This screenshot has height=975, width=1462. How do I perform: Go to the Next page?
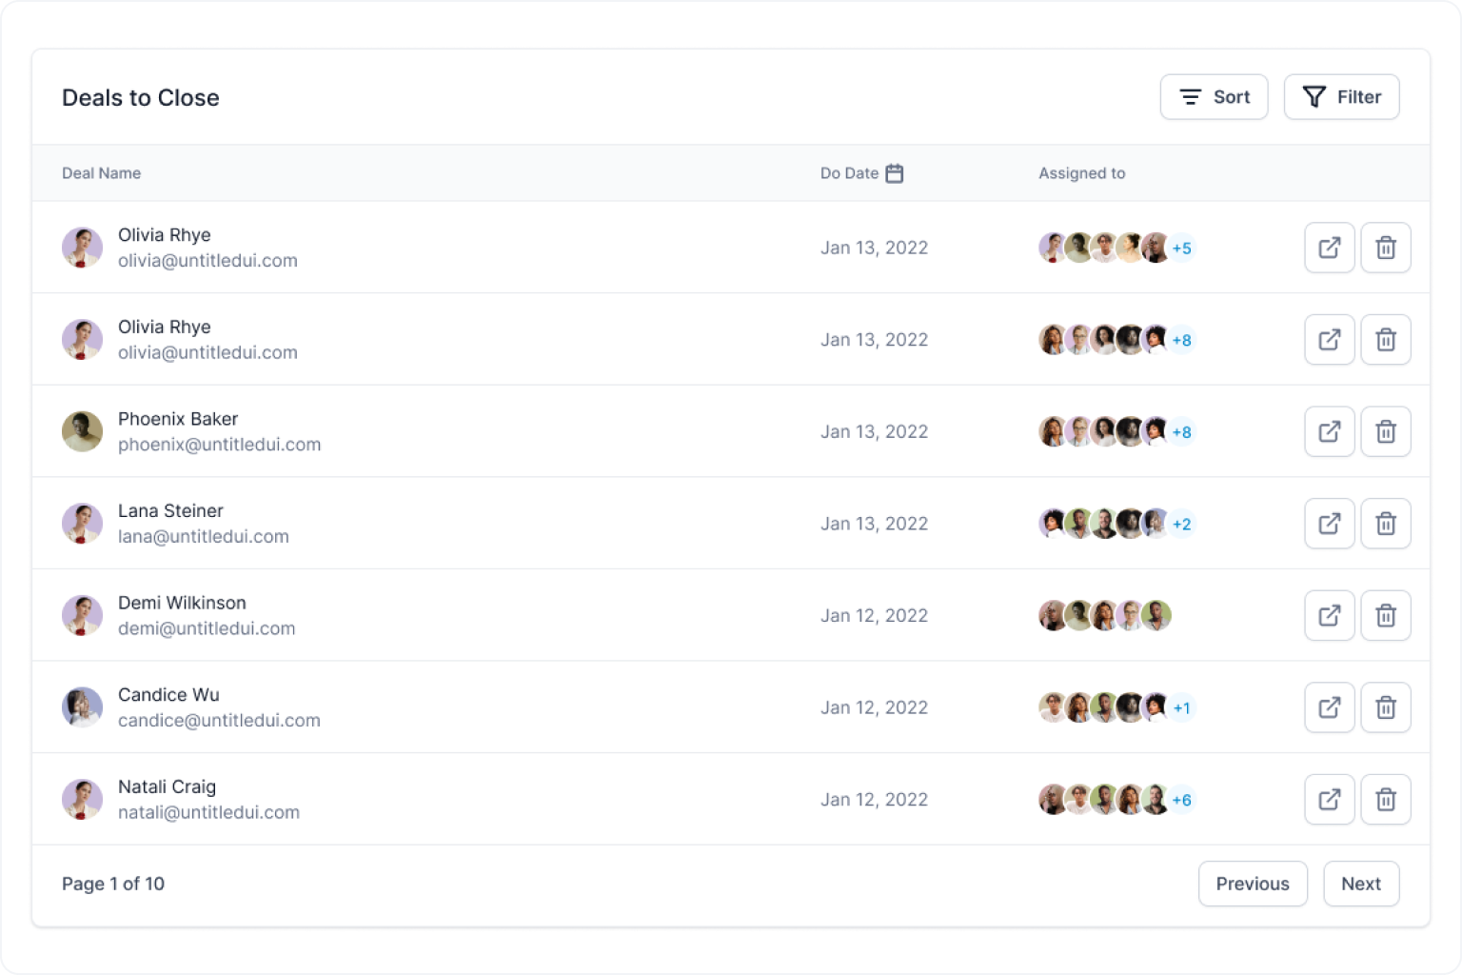tap(1360, 884)
